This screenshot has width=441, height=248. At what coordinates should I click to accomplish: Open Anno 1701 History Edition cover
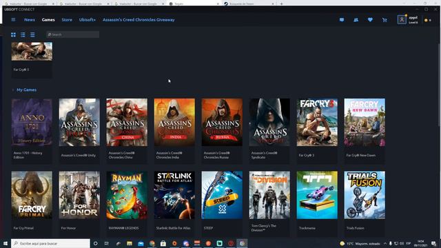[32, 122]
